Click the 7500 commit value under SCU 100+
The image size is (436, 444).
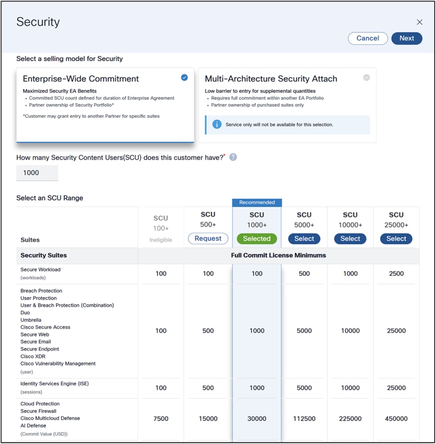[160, 418]
